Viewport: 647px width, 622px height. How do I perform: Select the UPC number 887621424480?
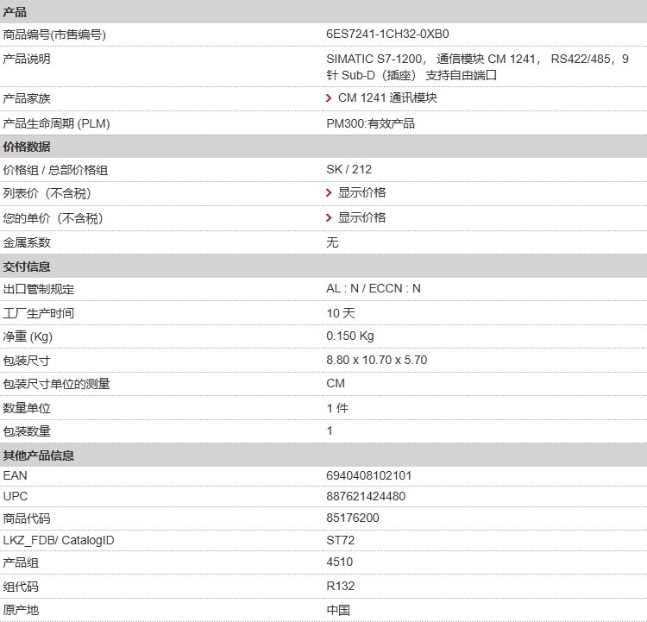(x=366, y=496)
